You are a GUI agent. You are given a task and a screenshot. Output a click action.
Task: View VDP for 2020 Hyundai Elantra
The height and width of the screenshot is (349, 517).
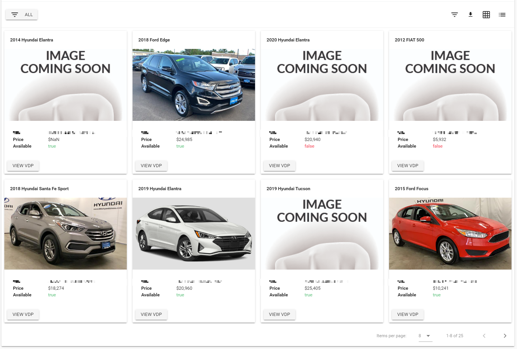coord(280,166)
